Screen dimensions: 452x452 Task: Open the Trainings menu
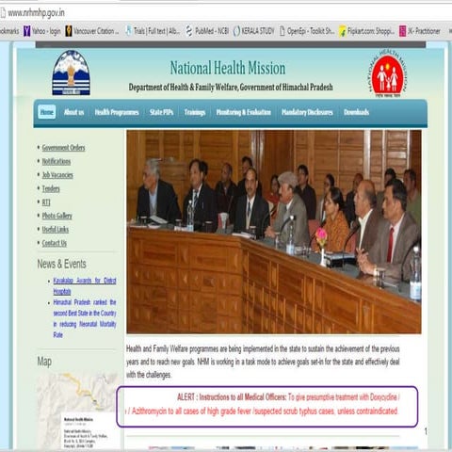195,112
